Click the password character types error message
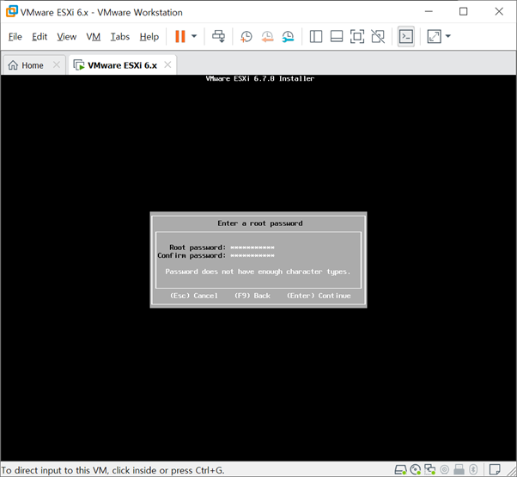This screenshot has width=517, height=477. click(x=258, y=272)
